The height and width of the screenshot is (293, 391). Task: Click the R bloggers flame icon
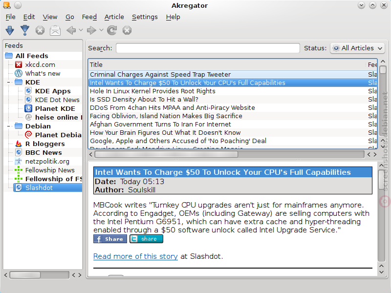point(19,144)
